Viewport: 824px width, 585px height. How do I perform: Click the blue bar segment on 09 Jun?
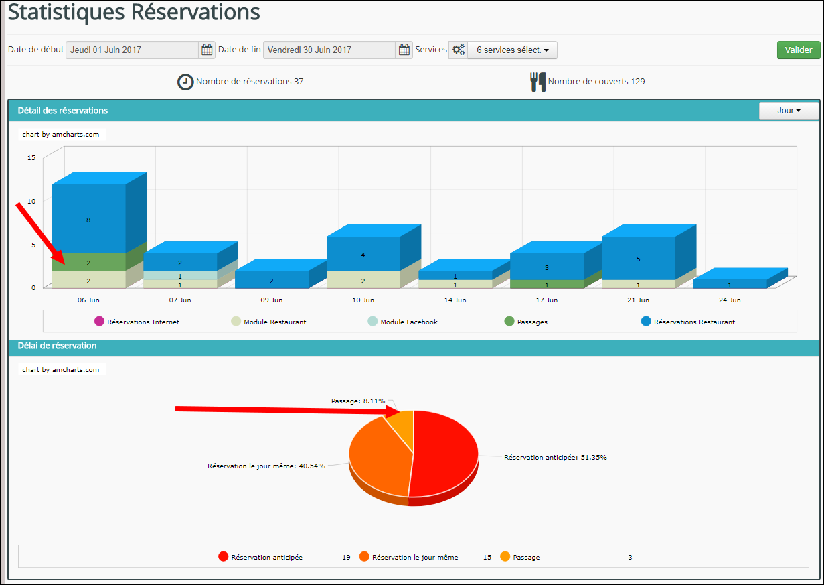(x=272, y=279)
